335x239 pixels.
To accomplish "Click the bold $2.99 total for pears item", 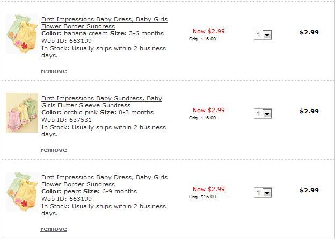I will point(309,190).
